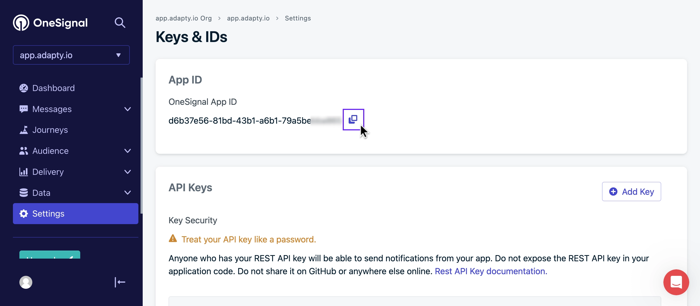Click the Journeys flag icon
700x306 pixels.
coord(24,130)
